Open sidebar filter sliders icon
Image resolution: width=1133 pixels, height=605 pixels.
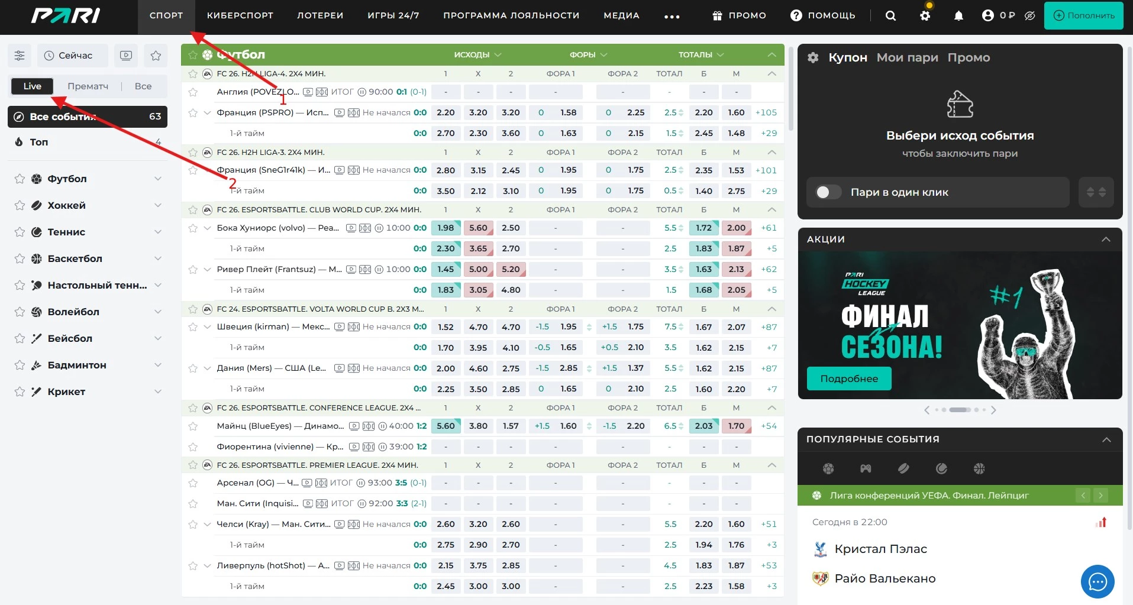(20, 56)
